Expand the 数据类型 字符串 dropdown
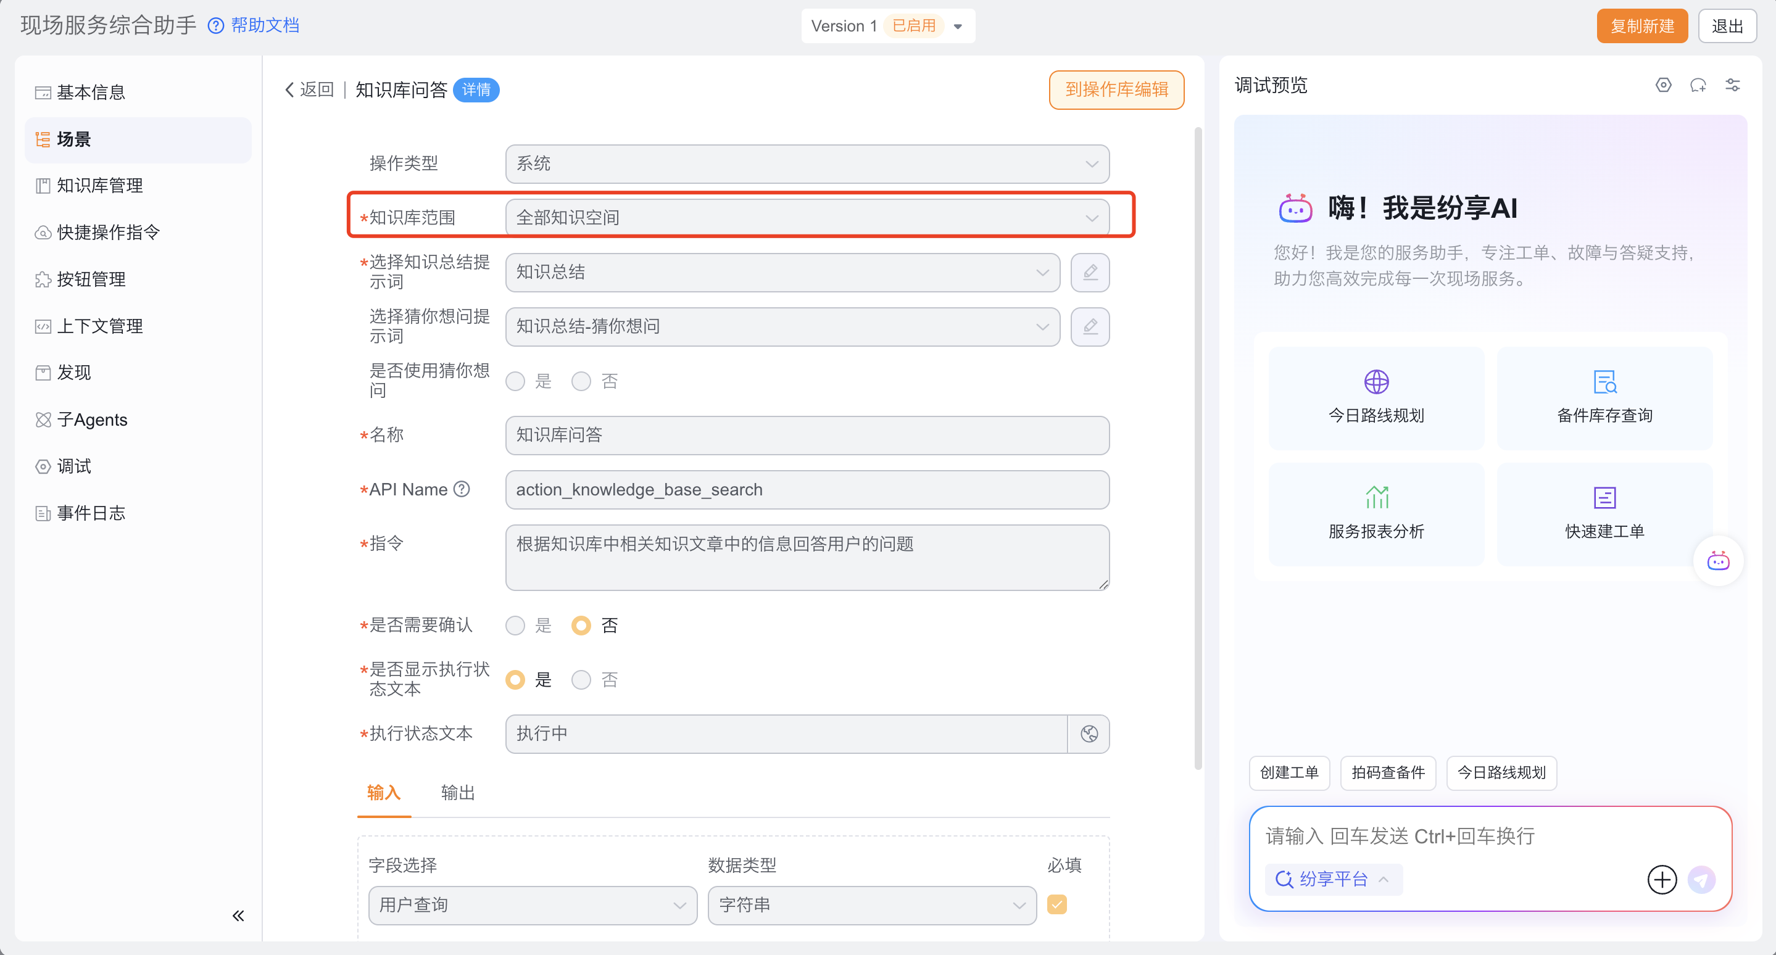The width and height of the screenshot is (1776, 955). (871, 906)
